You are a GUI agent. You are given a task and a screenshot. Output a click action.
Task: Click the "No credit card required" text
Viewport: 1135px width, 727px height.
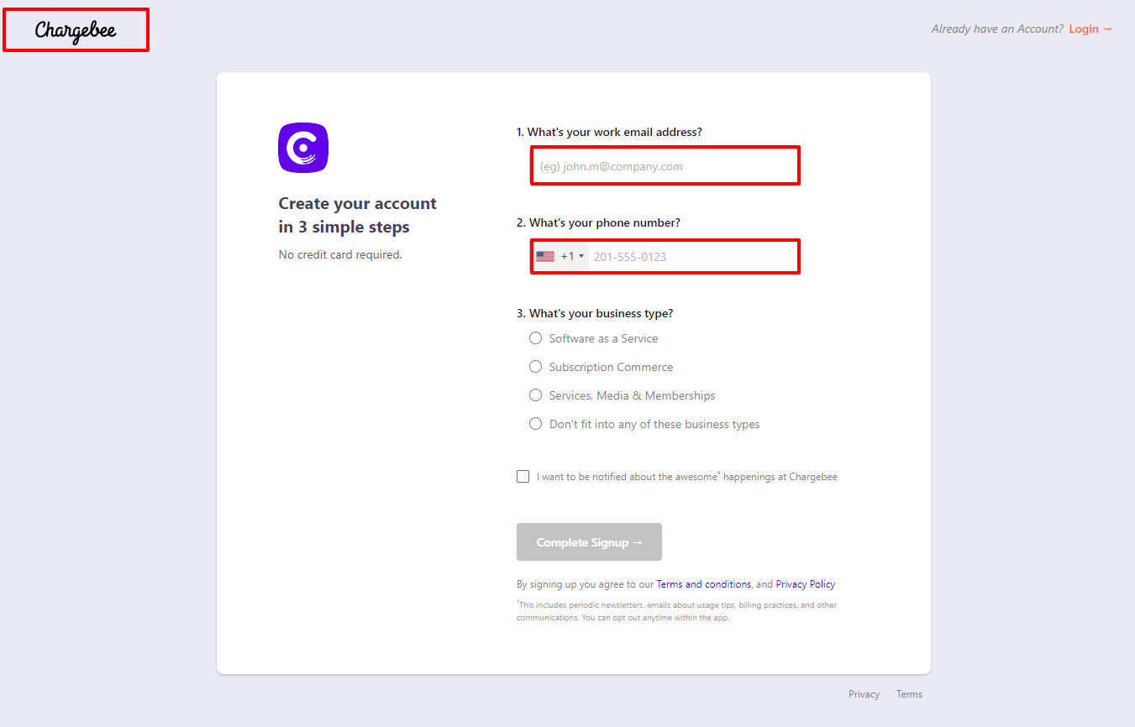point(340,254)
